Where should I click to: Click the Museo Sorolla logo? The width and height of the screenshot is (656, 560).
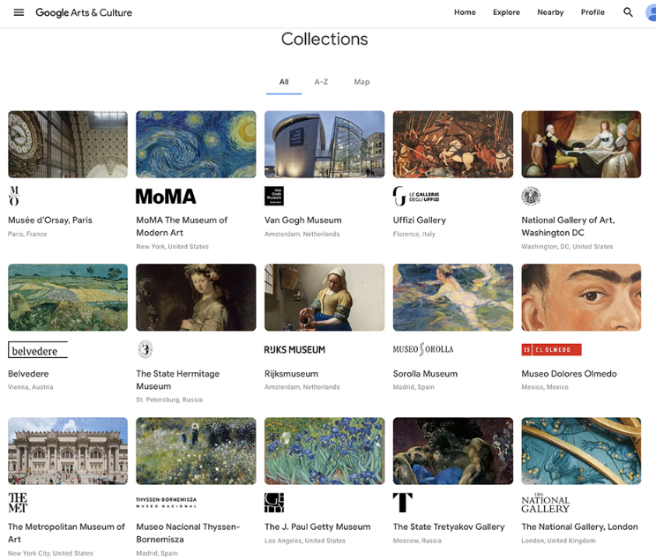pyautogui.click(x=423, y=349)
